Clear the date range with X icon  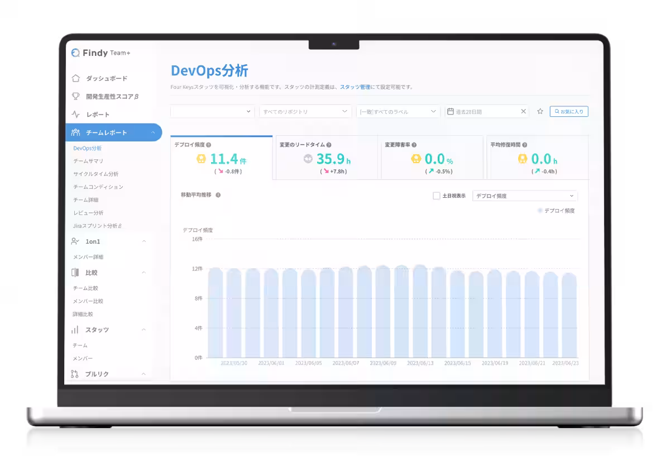523,112
